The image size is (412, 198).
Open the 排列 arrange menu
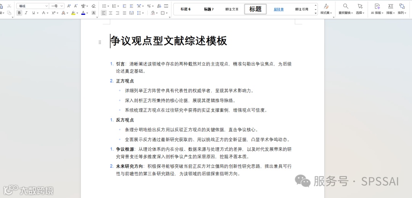pyautogui.click(x=402, y=9)
